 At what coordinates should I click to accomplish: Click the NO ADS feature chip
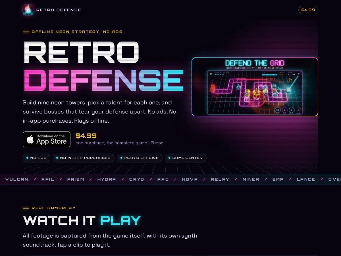pyautogui.click(x=37, y=158)
